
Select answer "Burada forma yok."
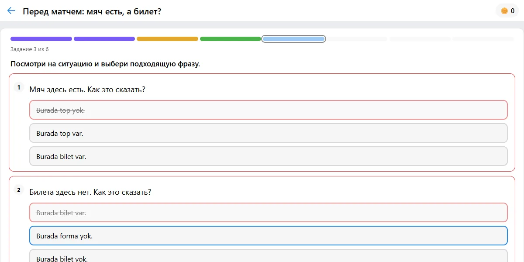tap(269, 236)
